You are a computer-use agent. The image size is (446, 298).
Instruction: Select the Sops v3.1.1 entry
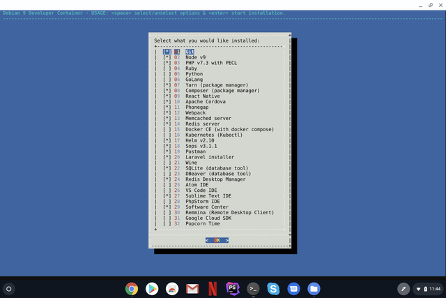click(x=190, y=146)
